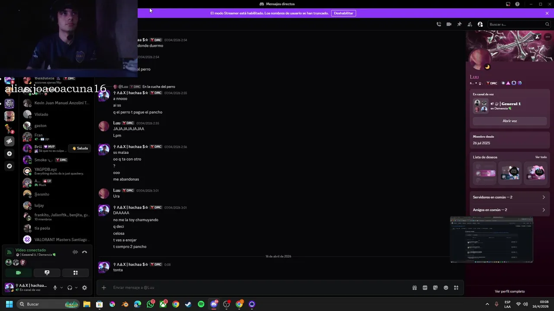Viewport: 554px width, 311px height.
Task: Hide the user profile panel
Action: [x=480, y=24]
